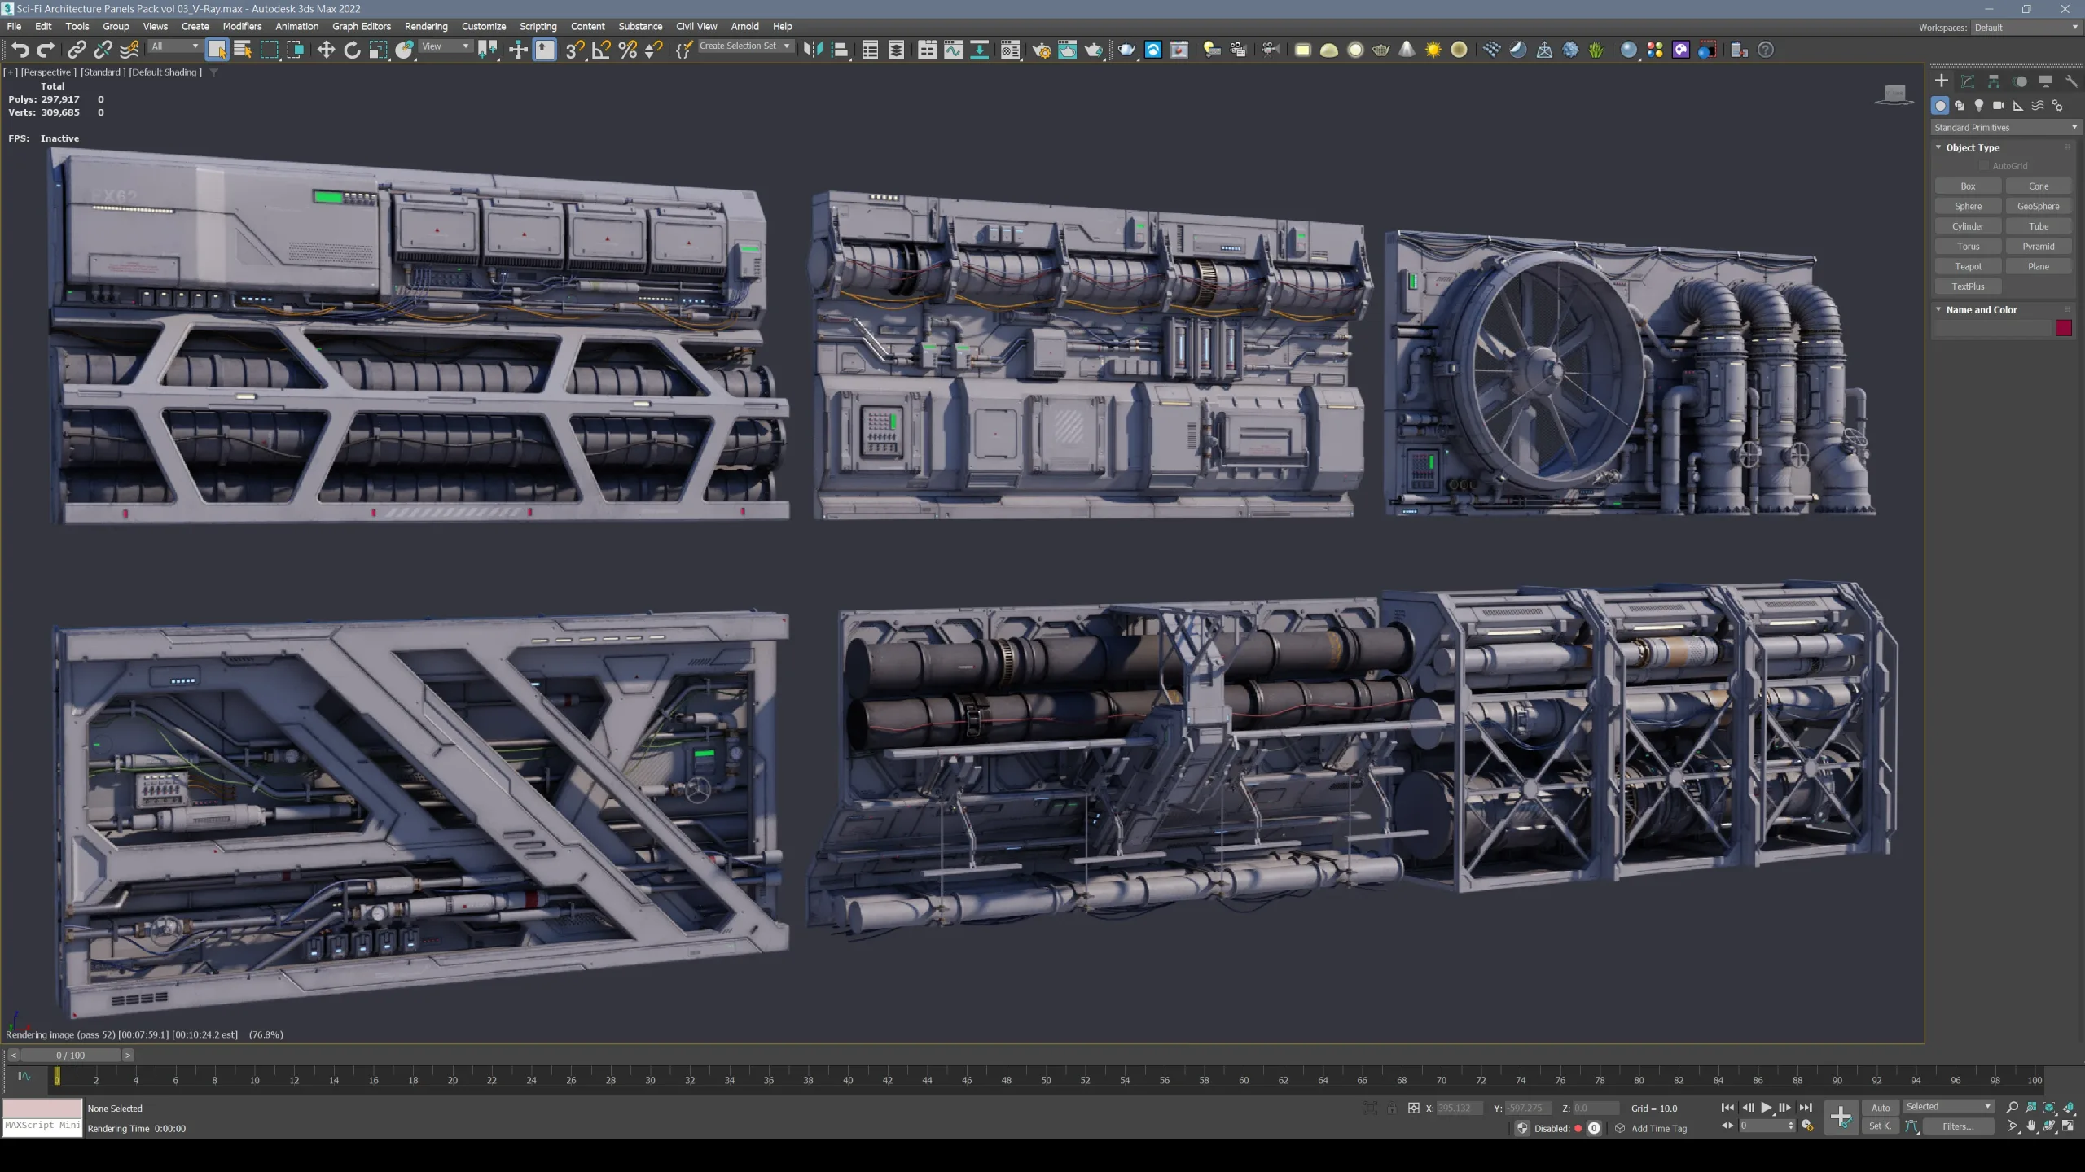Click the red object color swatch
Viewport: 2085px width, 1172px height.
coord(2063,328)
